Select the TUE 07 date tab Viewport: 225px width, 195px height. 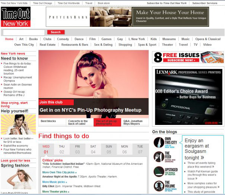pyautogui.click(x=140, y=149)
